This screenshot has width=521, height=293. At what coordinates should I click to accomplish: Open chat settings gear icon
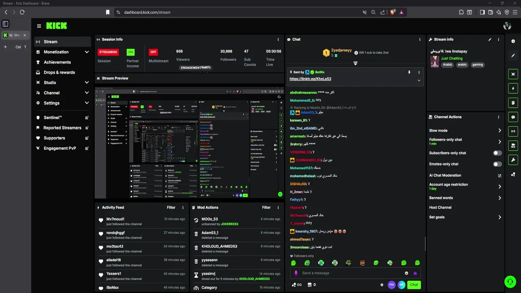pos(382,285)
